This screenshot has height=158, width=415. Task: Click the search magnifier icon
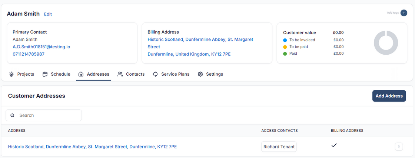click(13, 116)
